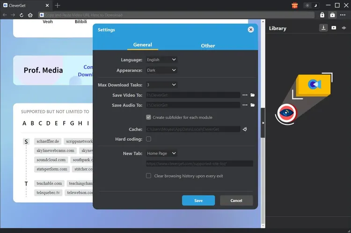
Task: Open the downloading tab in Library
Action: click(x=323, y=28)
